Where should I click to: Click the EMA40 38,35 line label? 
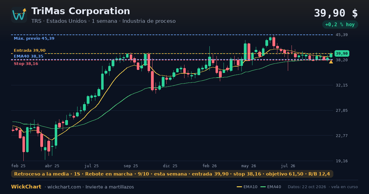[x=29, y=56]
